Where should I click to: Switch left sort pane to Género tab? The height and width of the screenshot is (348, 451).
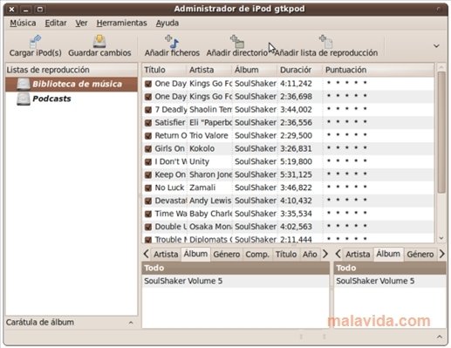227,255
